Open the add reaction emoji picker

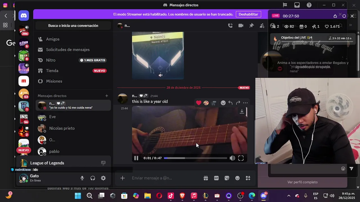point(223,103)
